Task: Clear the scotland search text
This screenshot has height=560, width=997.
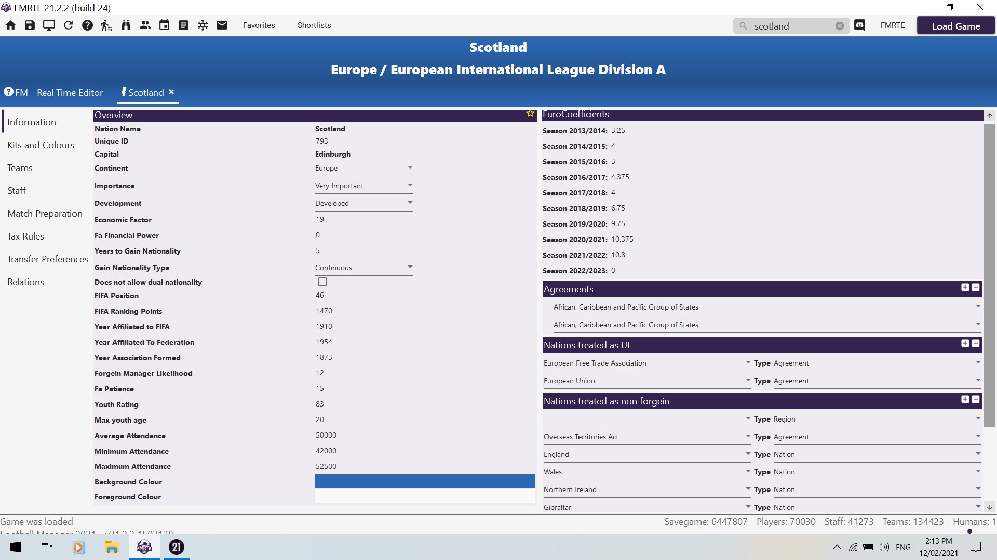Action: (x=840, y=26)
